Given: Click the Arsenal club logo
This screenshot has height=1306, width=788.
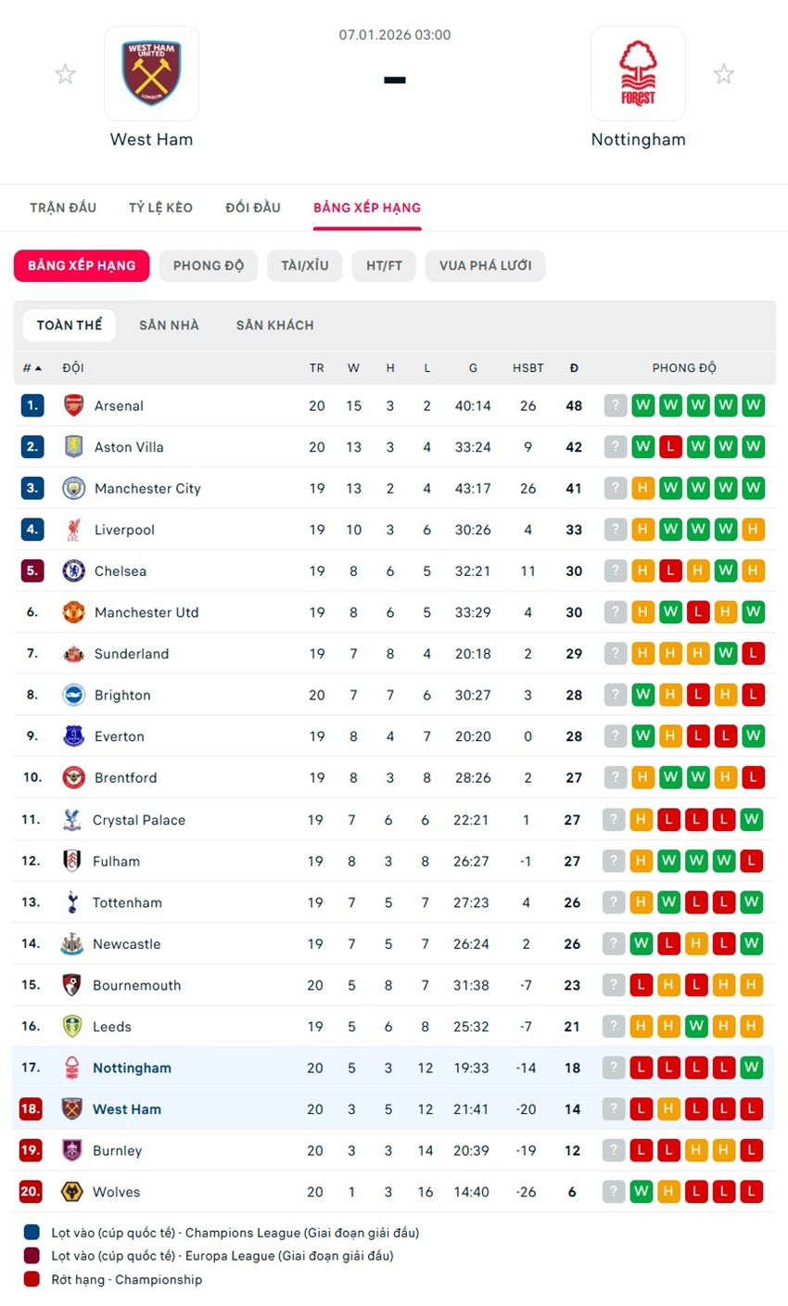Looking at the screenshot, I should tap(73, 405).
